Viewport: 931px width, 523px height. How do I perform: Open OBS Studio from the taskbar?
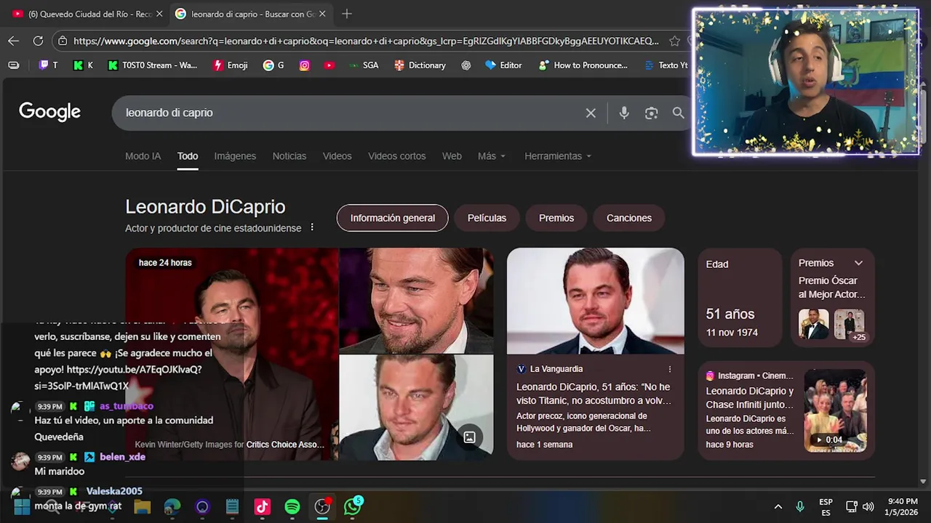click(322, 506)
